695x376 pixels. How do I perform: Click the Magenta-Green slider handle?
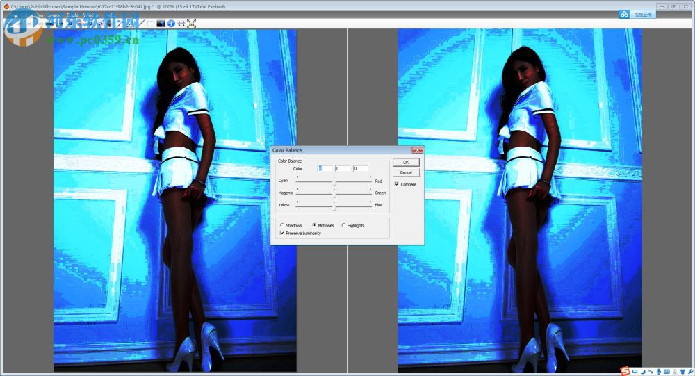[336, 194]
